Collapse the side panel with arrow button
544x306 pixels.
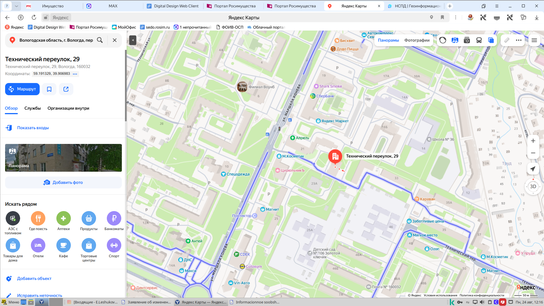pos(133,40)
